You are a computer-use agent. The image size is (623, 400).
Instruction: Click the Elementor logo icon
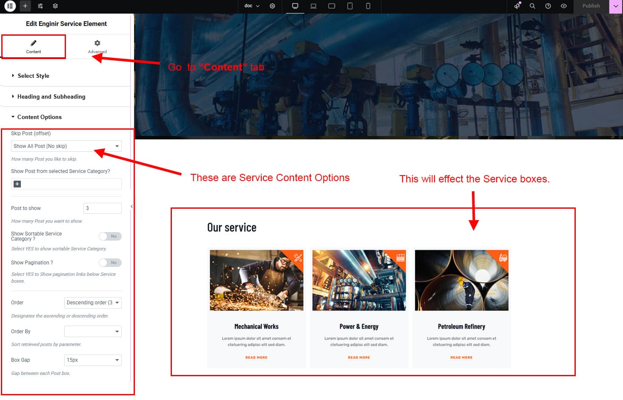[10, 6]
